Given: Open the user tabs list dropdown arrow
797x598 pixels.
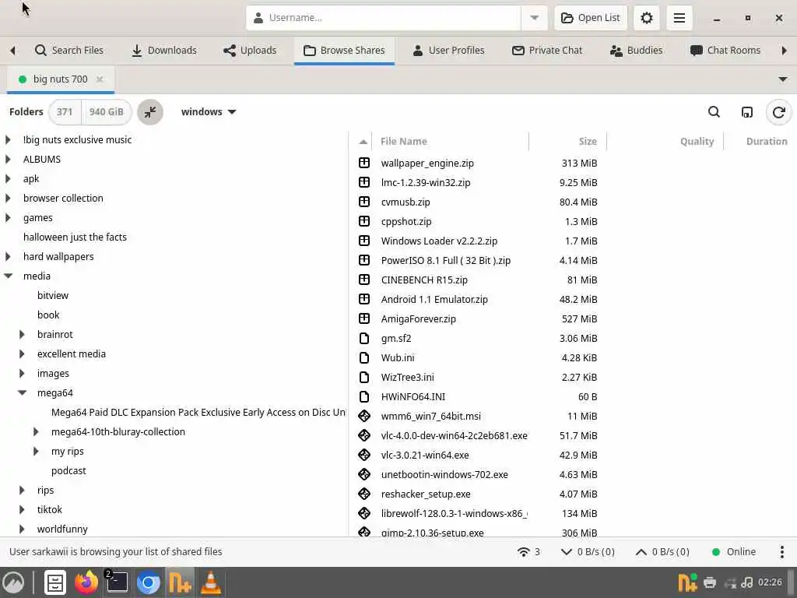Looking at the screenshot, I should point(783,79).
